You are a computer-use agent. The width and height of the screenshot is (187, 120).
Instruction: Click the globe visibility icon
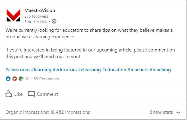pyautogui.click(x=54, y=21)
